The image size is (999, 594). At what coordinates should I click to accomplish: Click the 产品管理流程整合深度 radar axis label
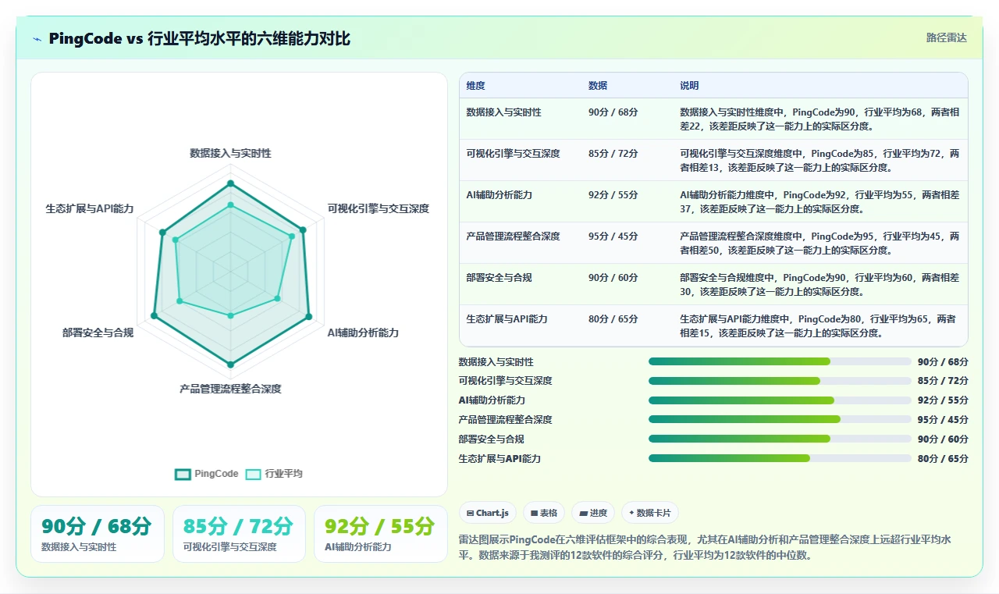tap(230, 388)
